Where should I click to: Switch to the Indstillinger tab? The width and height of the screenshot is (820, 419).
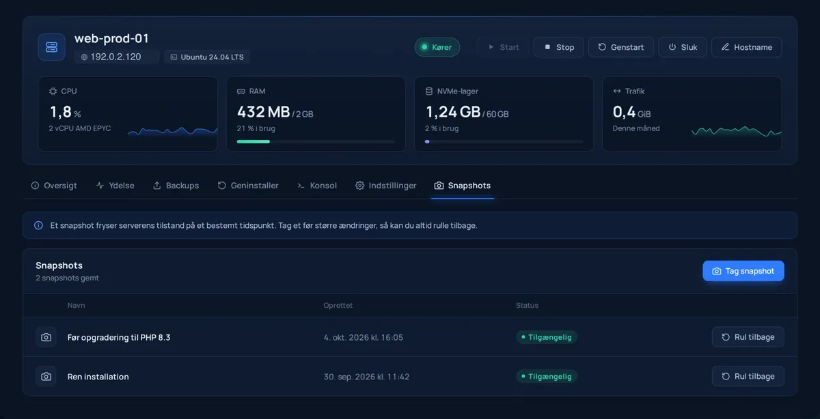click(386, 186)
